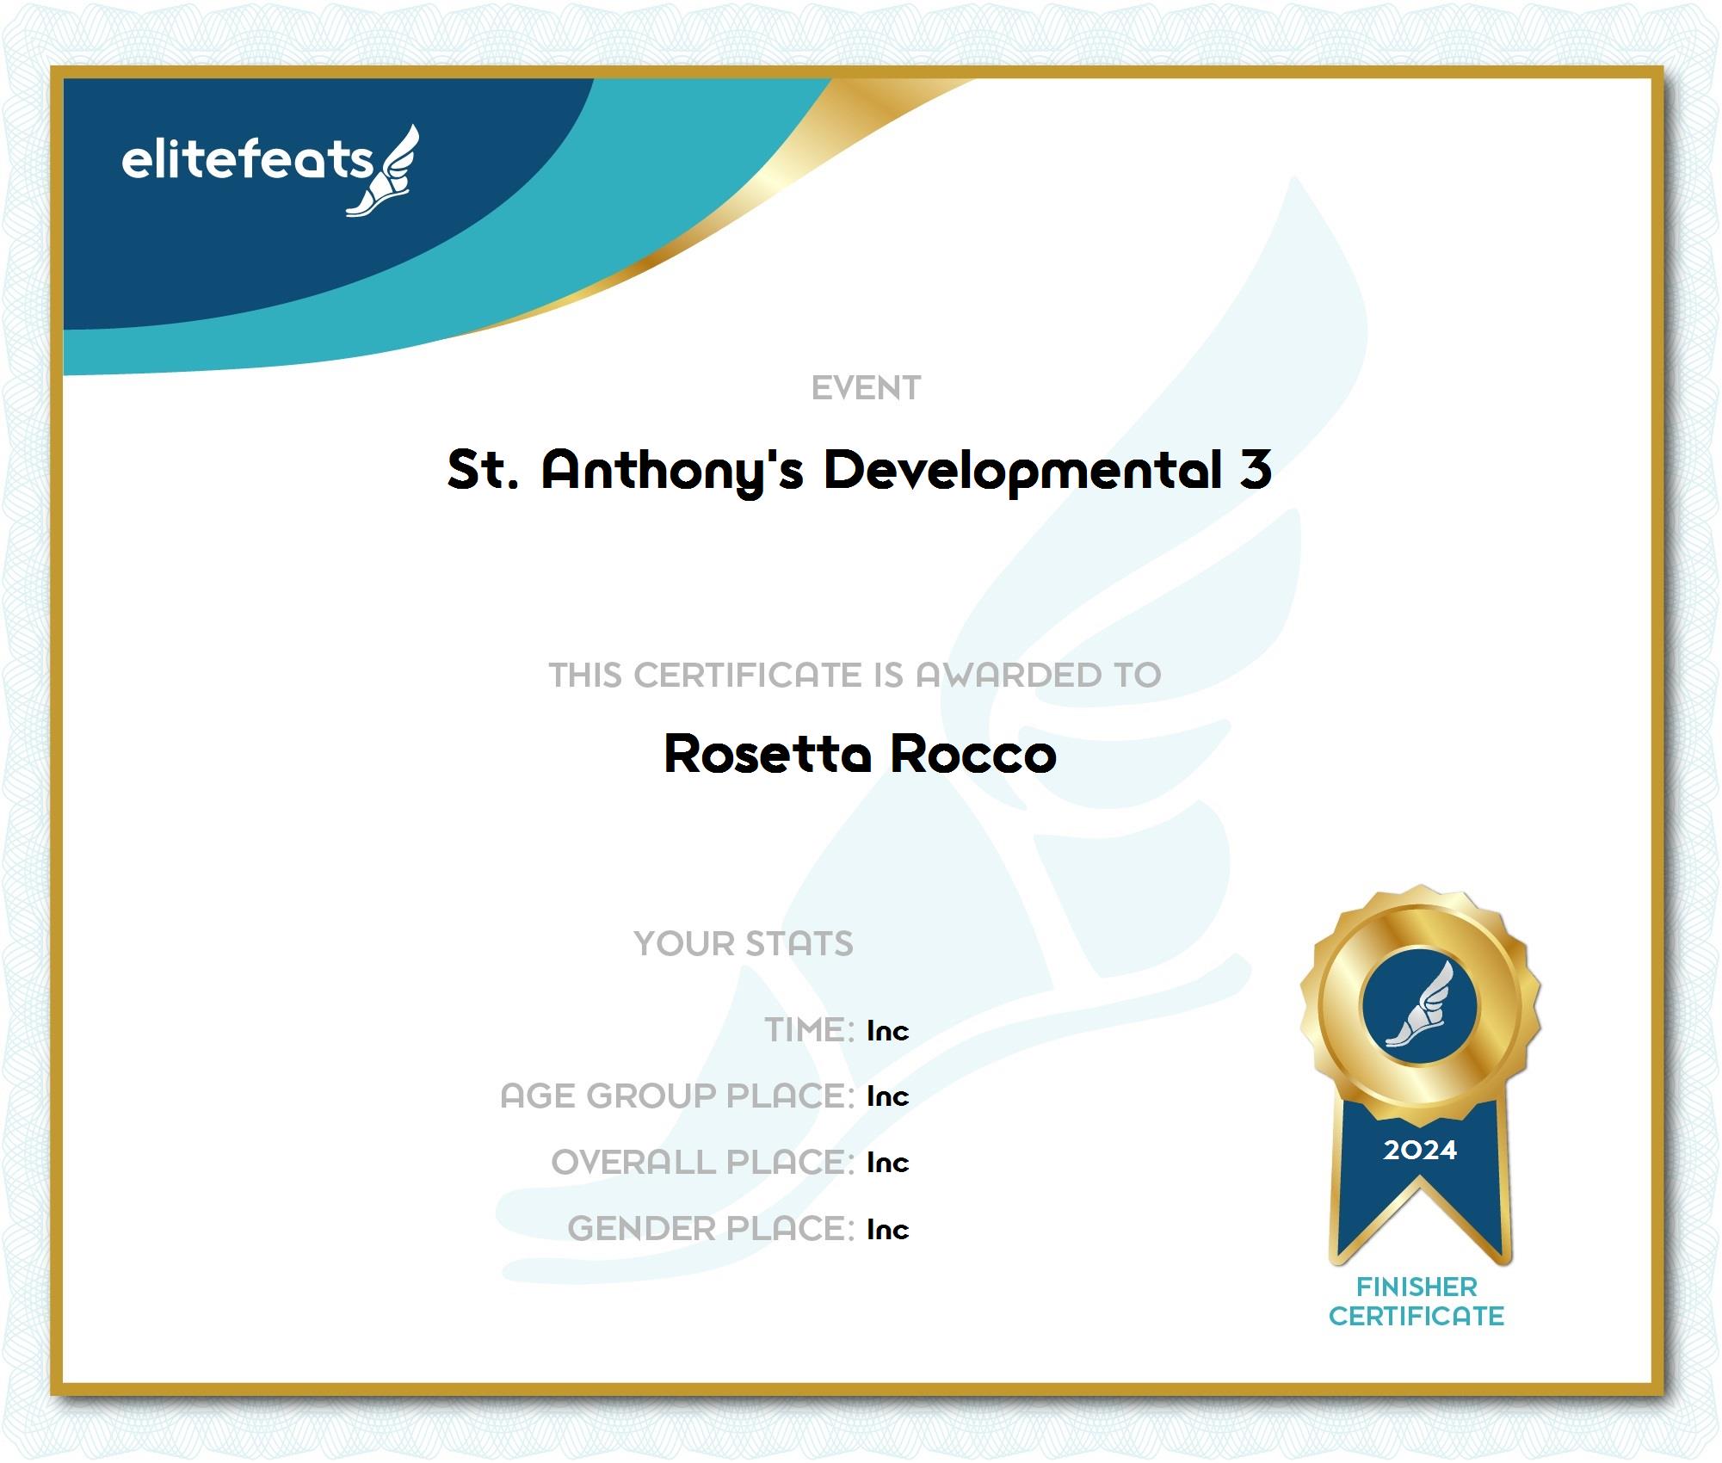Select the St. Anthony's Developmental 3 title
Screen dimensions: 1722x1463
[x=860, y=470]
